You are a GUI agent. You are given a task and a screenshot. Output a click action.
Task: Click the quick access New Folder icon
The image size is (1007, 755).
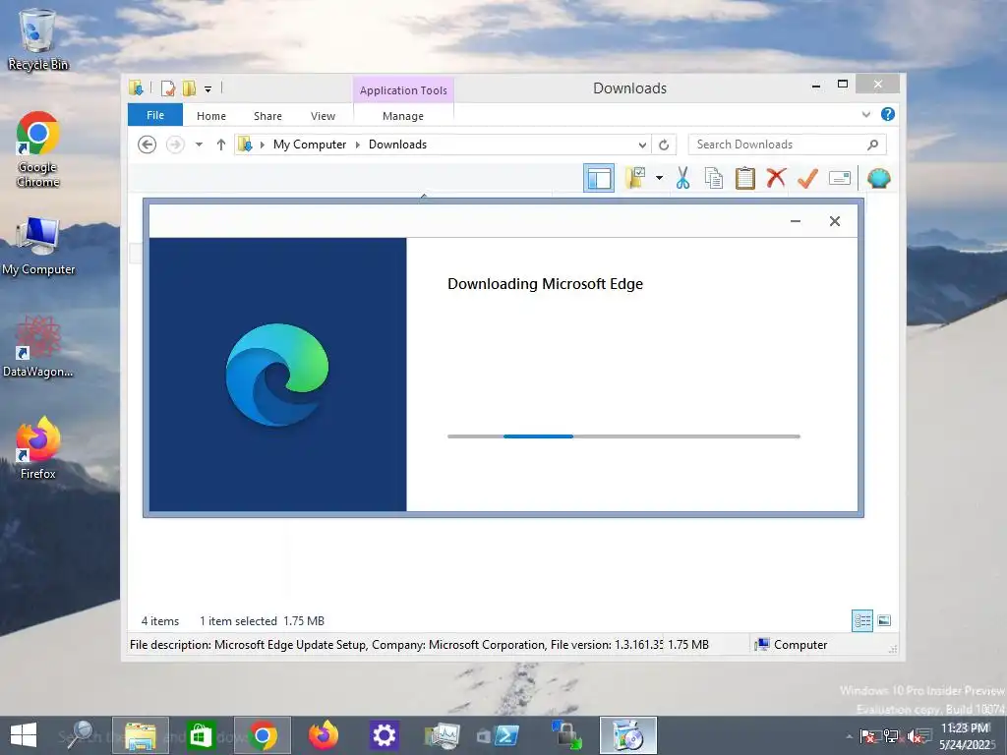click(x=189, y=87)
